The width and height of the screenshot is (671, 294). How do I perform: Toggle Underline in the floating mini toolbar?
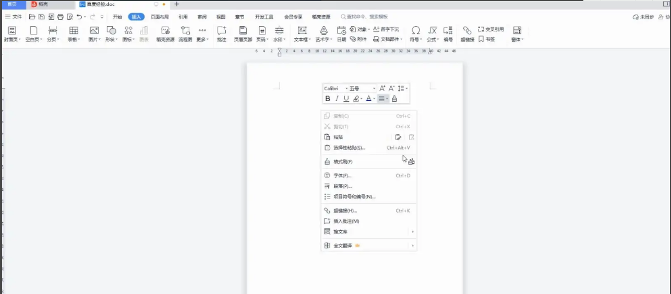[x=346, y=99]
